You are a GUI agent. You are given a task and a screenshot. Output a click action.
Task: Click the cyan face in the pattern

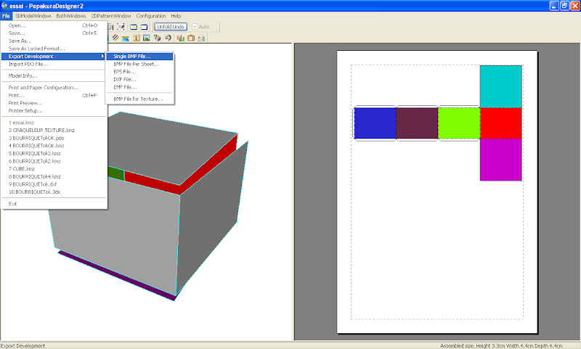(501, 86)
